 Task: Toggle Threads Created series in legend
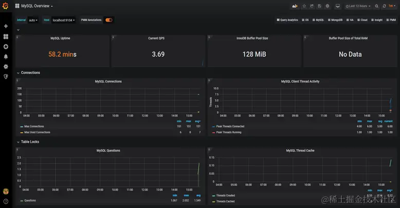point(226,196)
